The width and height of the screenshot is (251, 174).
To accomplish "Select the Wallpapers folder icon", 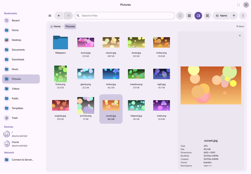I will (x=60, y=43).
